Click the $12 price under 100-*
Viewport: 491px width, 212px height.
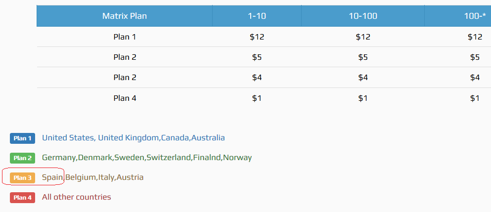pos(475,37)
